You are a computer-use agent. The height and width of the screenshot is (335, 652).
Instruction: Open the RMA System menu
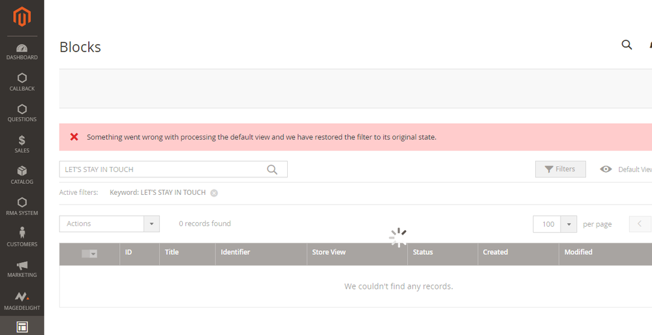point(22,207)
